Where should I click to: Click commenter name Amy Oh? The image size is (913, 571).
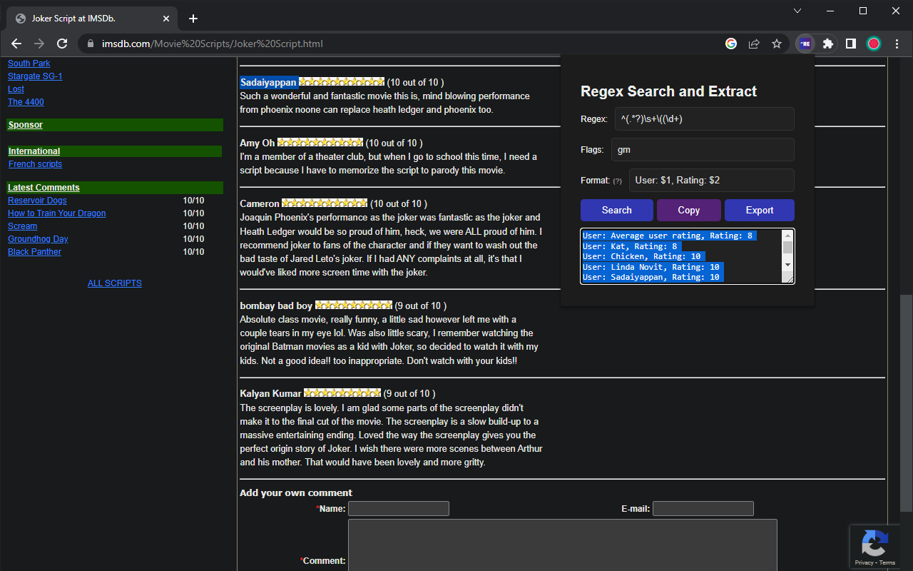(257, 143)
